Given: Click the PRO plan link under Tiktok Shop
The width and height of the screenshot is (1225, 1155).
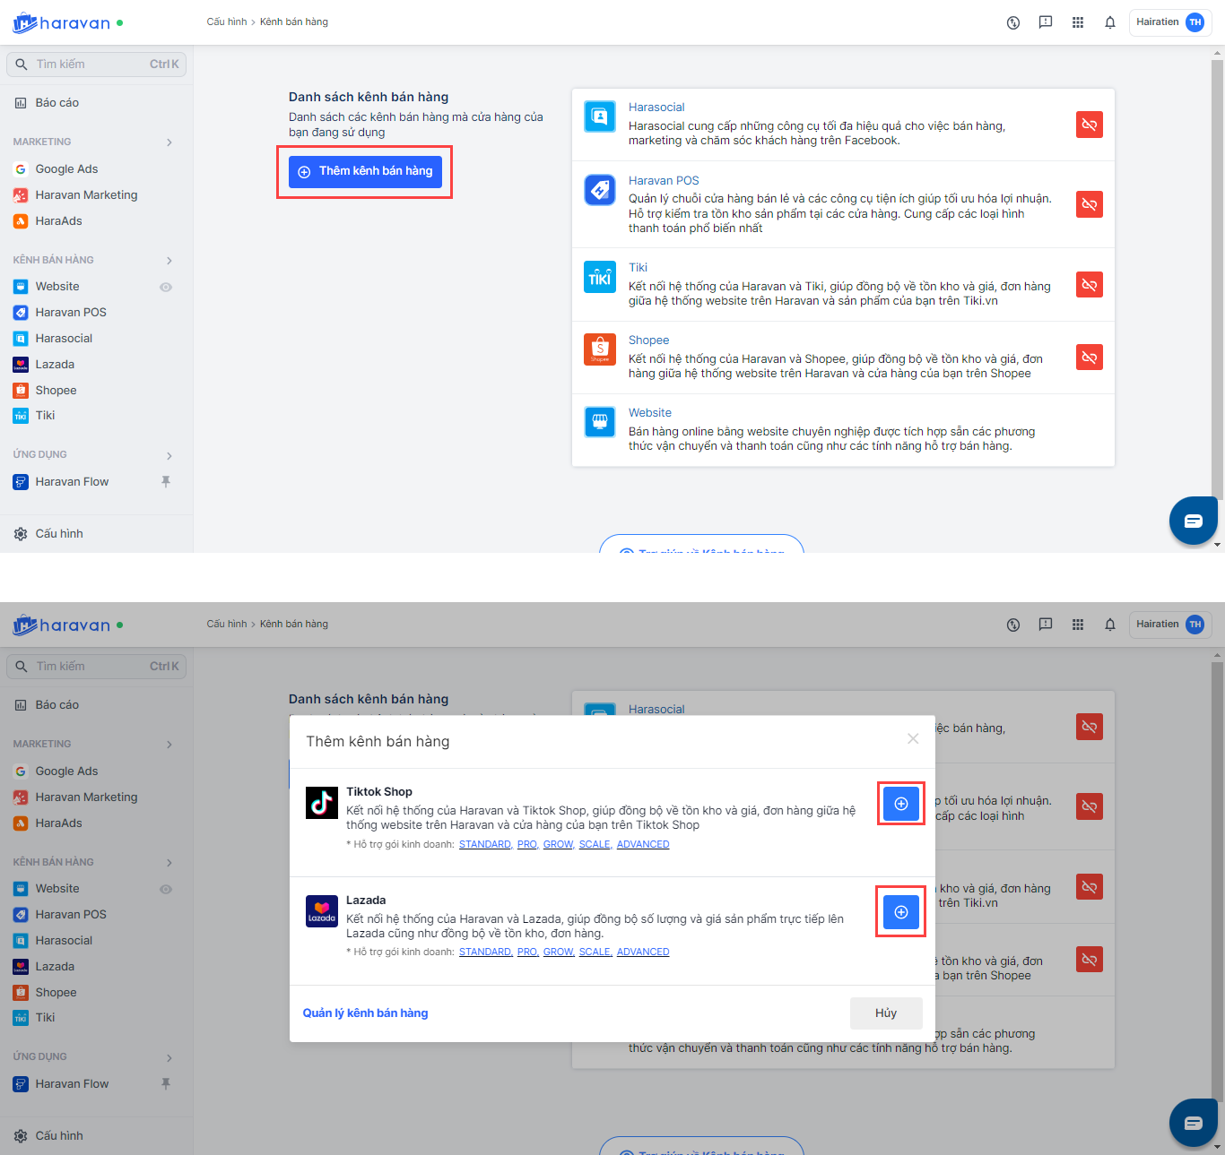Looking at the screenshot, I should pyautogui.click(x=527, y=845).
